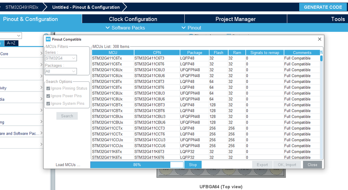Click the MX logo in Pinout Compatible title
This screenshot has width=348, height=190.
coord(48,39)
